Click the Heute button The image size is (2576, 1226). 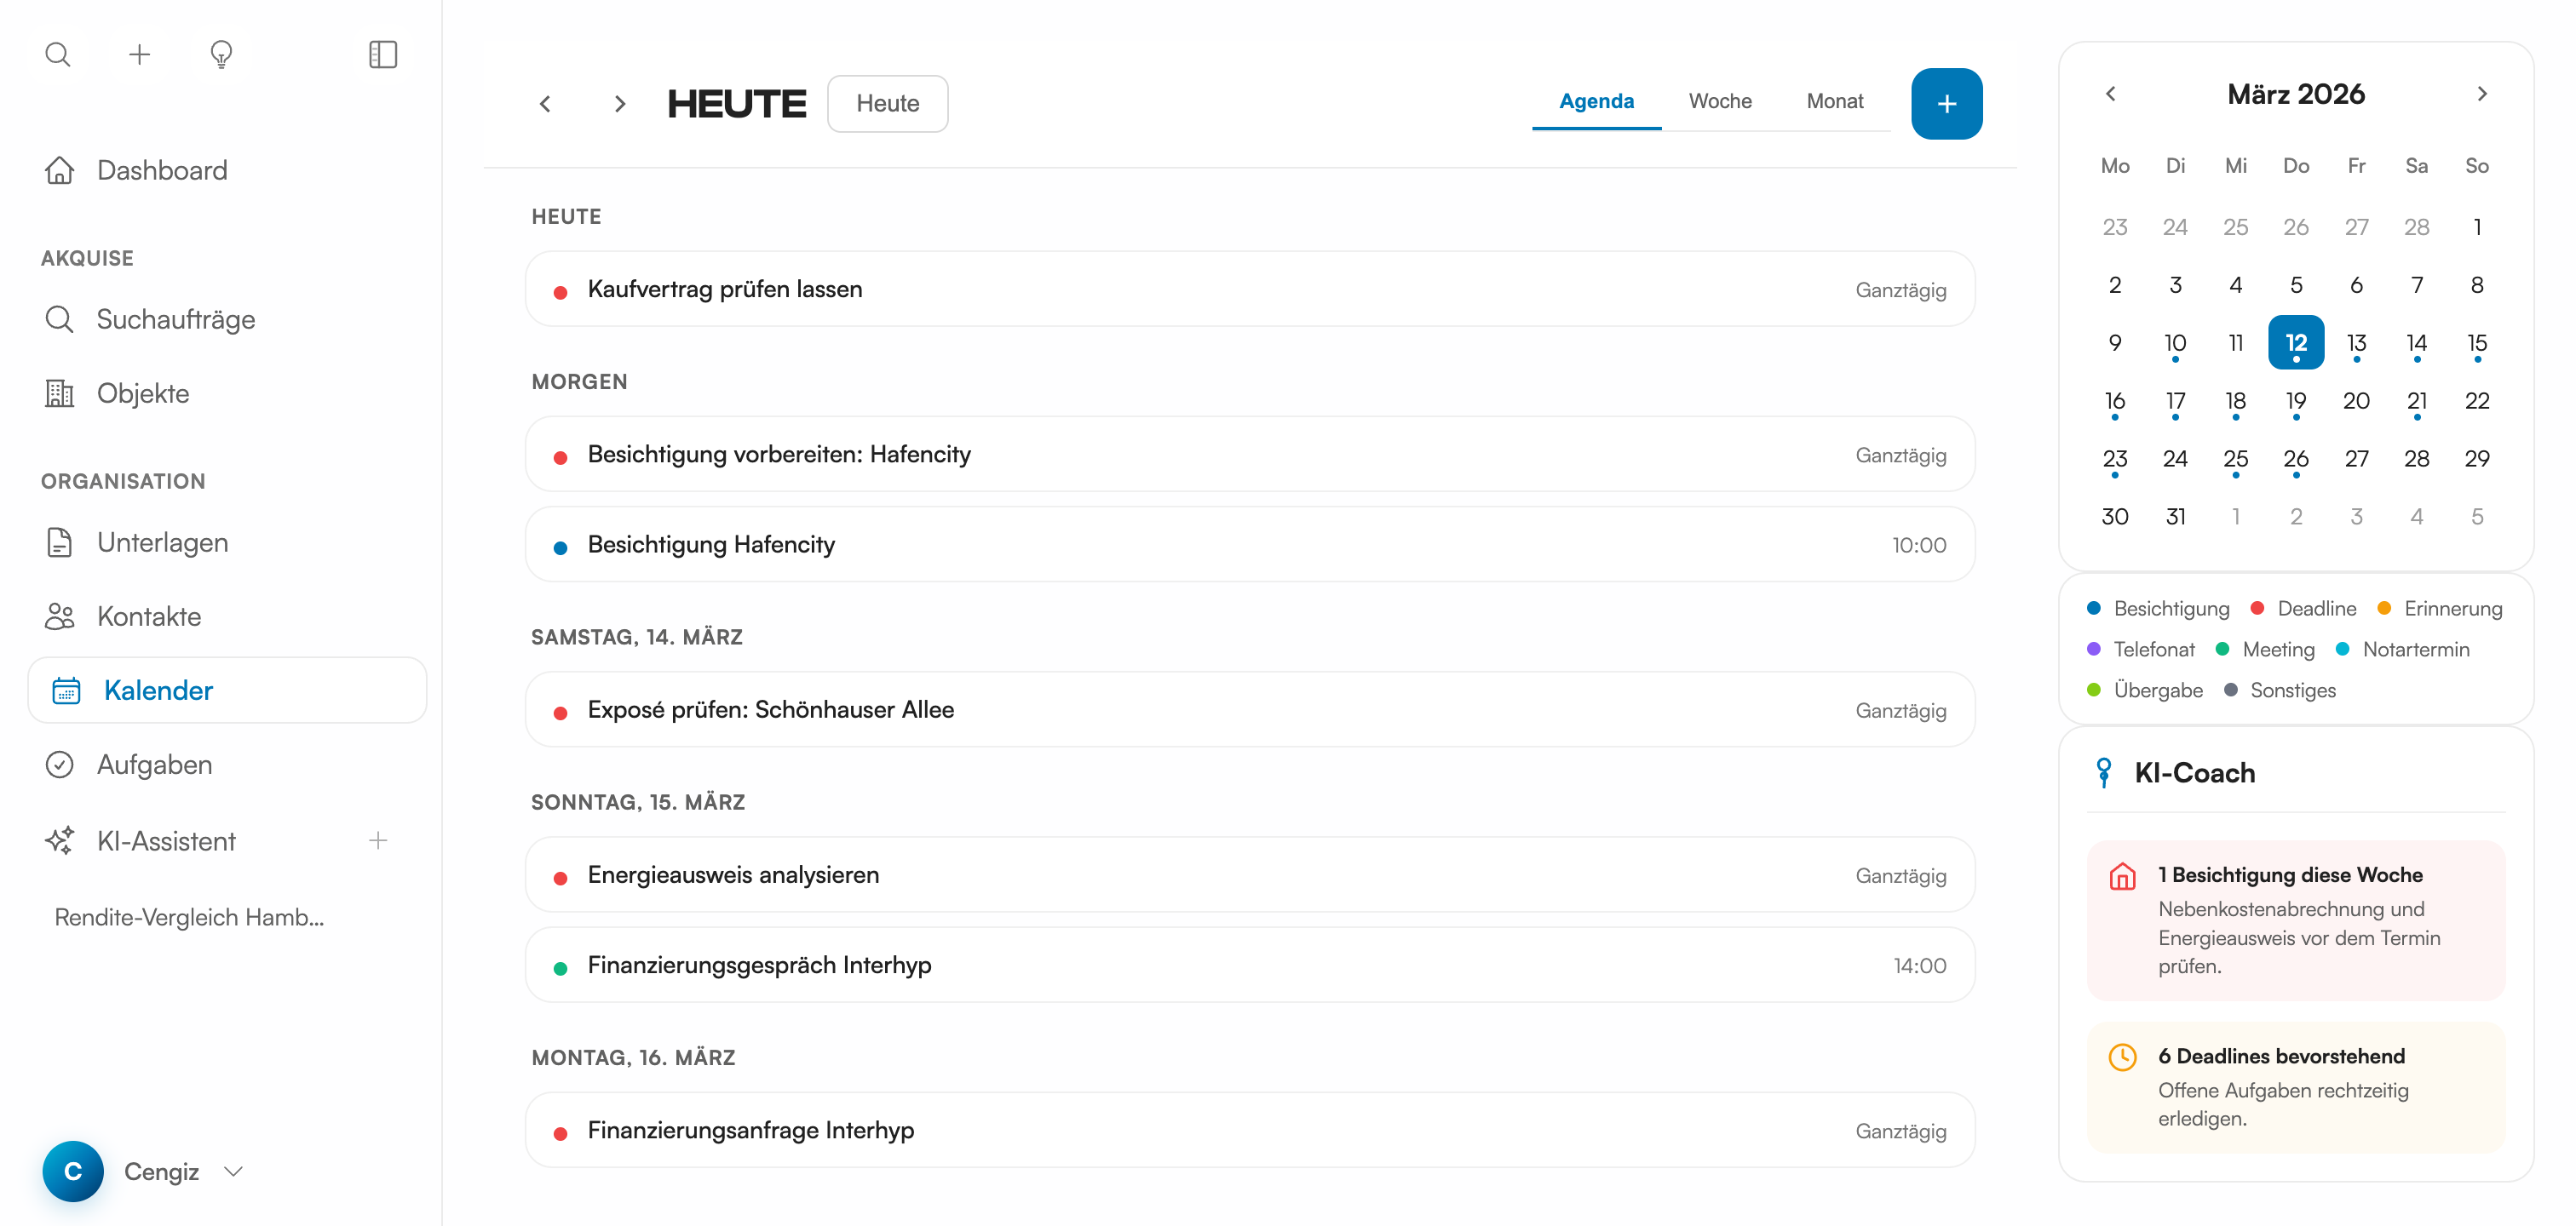coord(887,104)
